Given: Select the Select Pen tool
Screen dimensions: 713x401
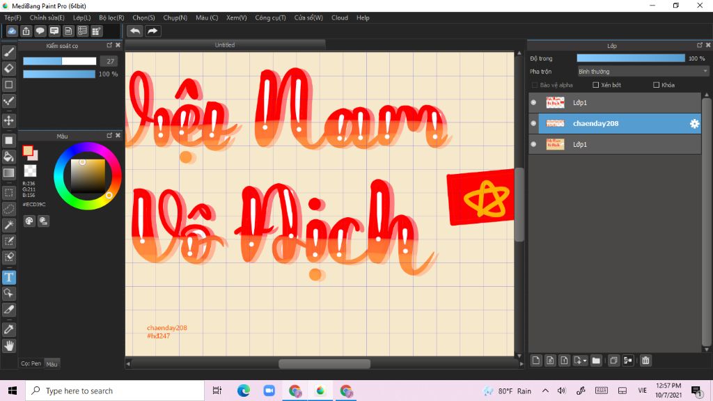Looking at the screenshot, I should 8,241.
